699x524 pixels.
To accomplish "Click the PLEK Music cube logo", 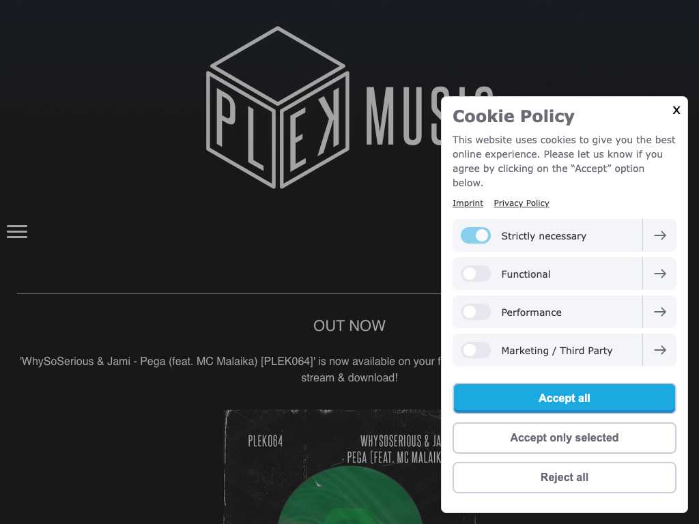I will [x=278, y=108].
